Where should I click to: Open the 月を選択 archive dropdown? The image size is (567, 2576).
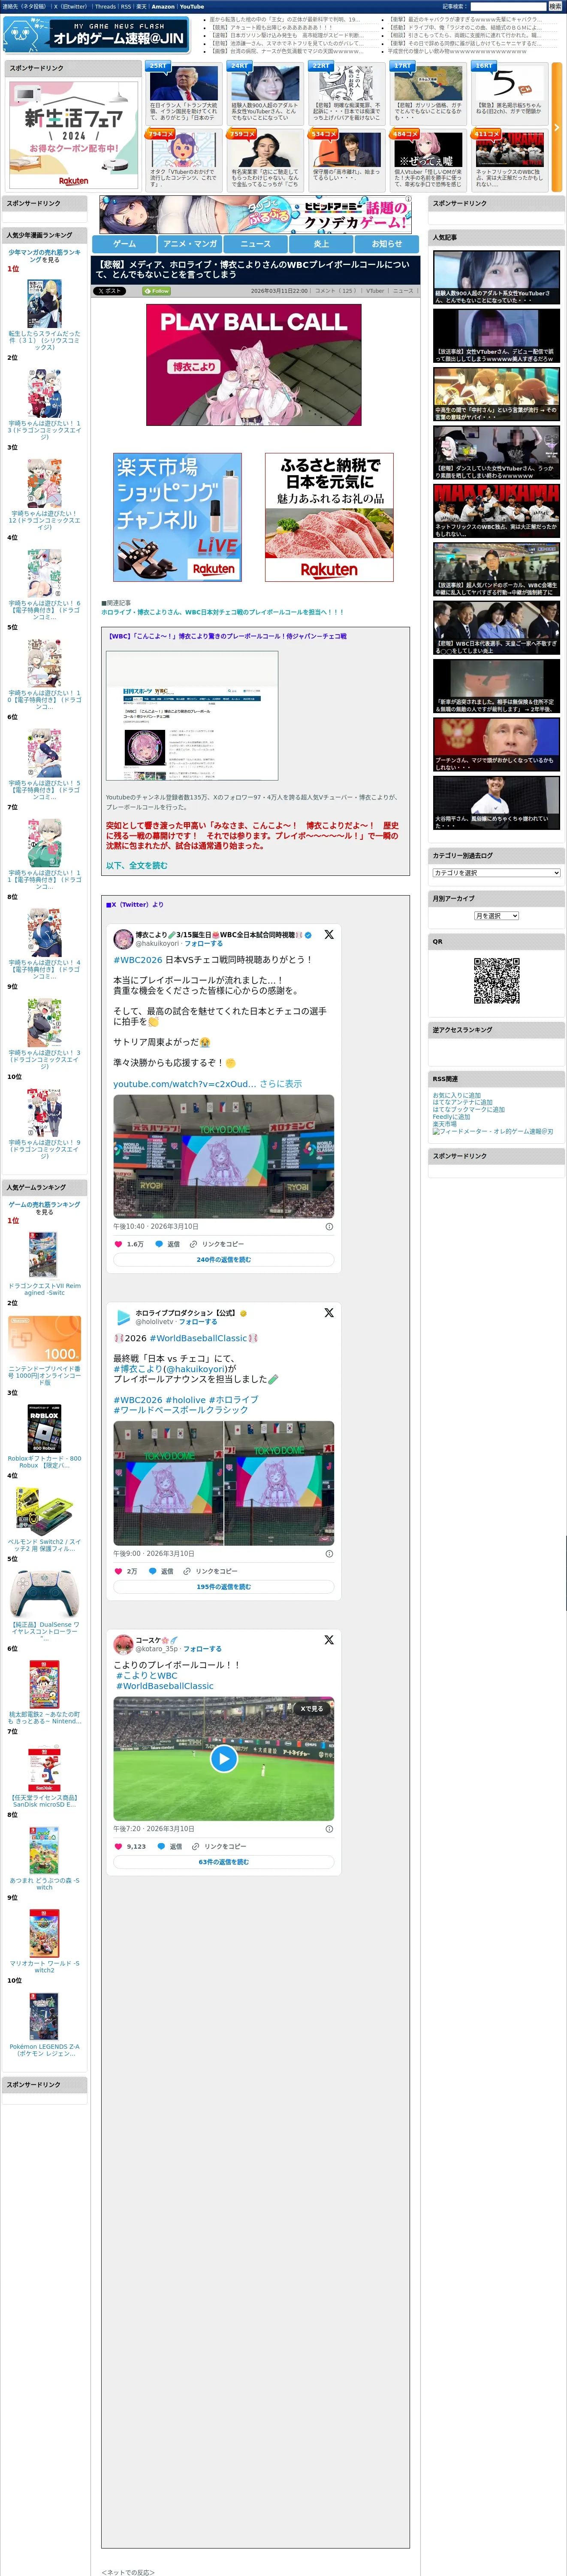point(496,916)
